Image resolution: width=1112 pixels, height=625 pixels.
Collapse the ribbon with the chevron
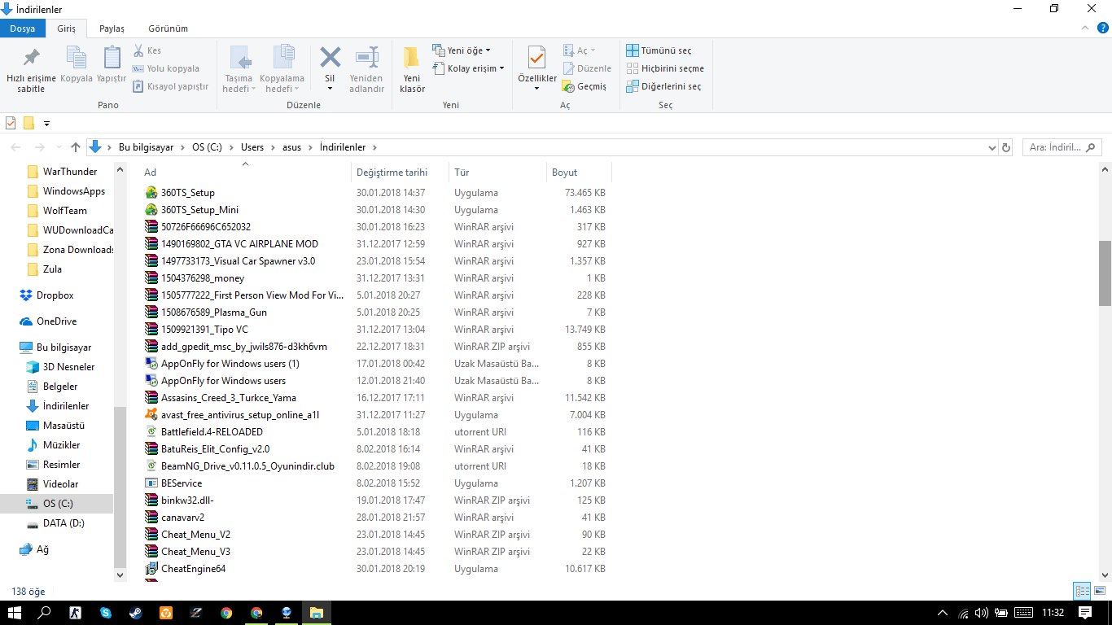point(1084,28)
